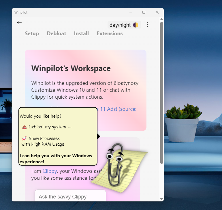This screenshot has width=222, height=210.
Task: Minimize the Winpilot window
Action: 131,12
